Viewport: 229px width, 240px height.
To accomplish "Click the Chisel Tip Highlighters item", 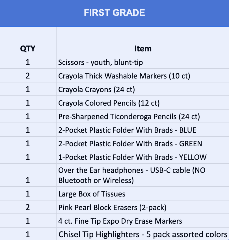I will pyautogui.click(x=143, y=234).
